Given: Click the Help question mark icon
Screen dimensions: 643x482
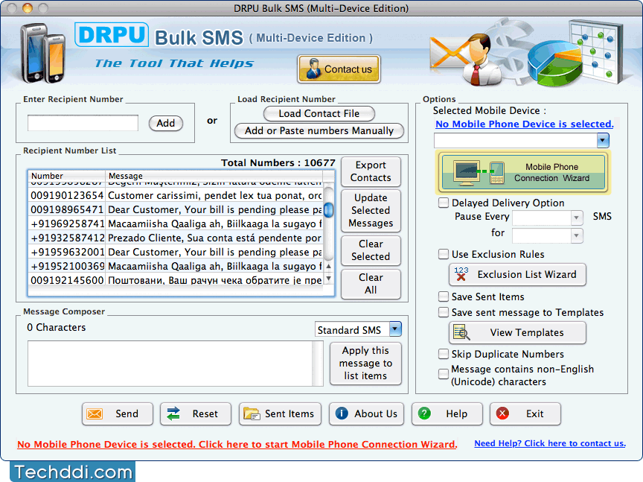Looking at the screenshot, I should point(424,413).
